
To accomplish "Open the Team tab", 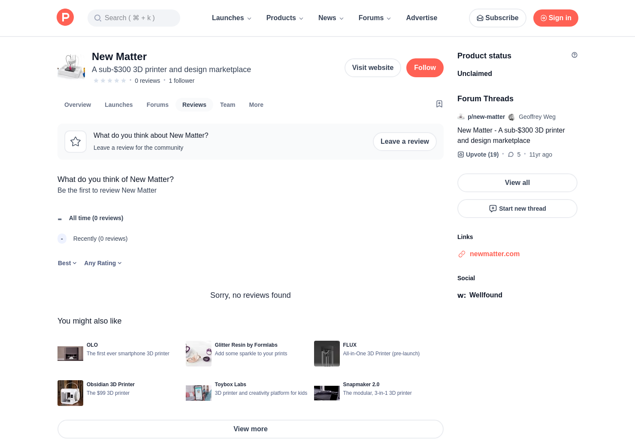I will (x=227, y=105).
